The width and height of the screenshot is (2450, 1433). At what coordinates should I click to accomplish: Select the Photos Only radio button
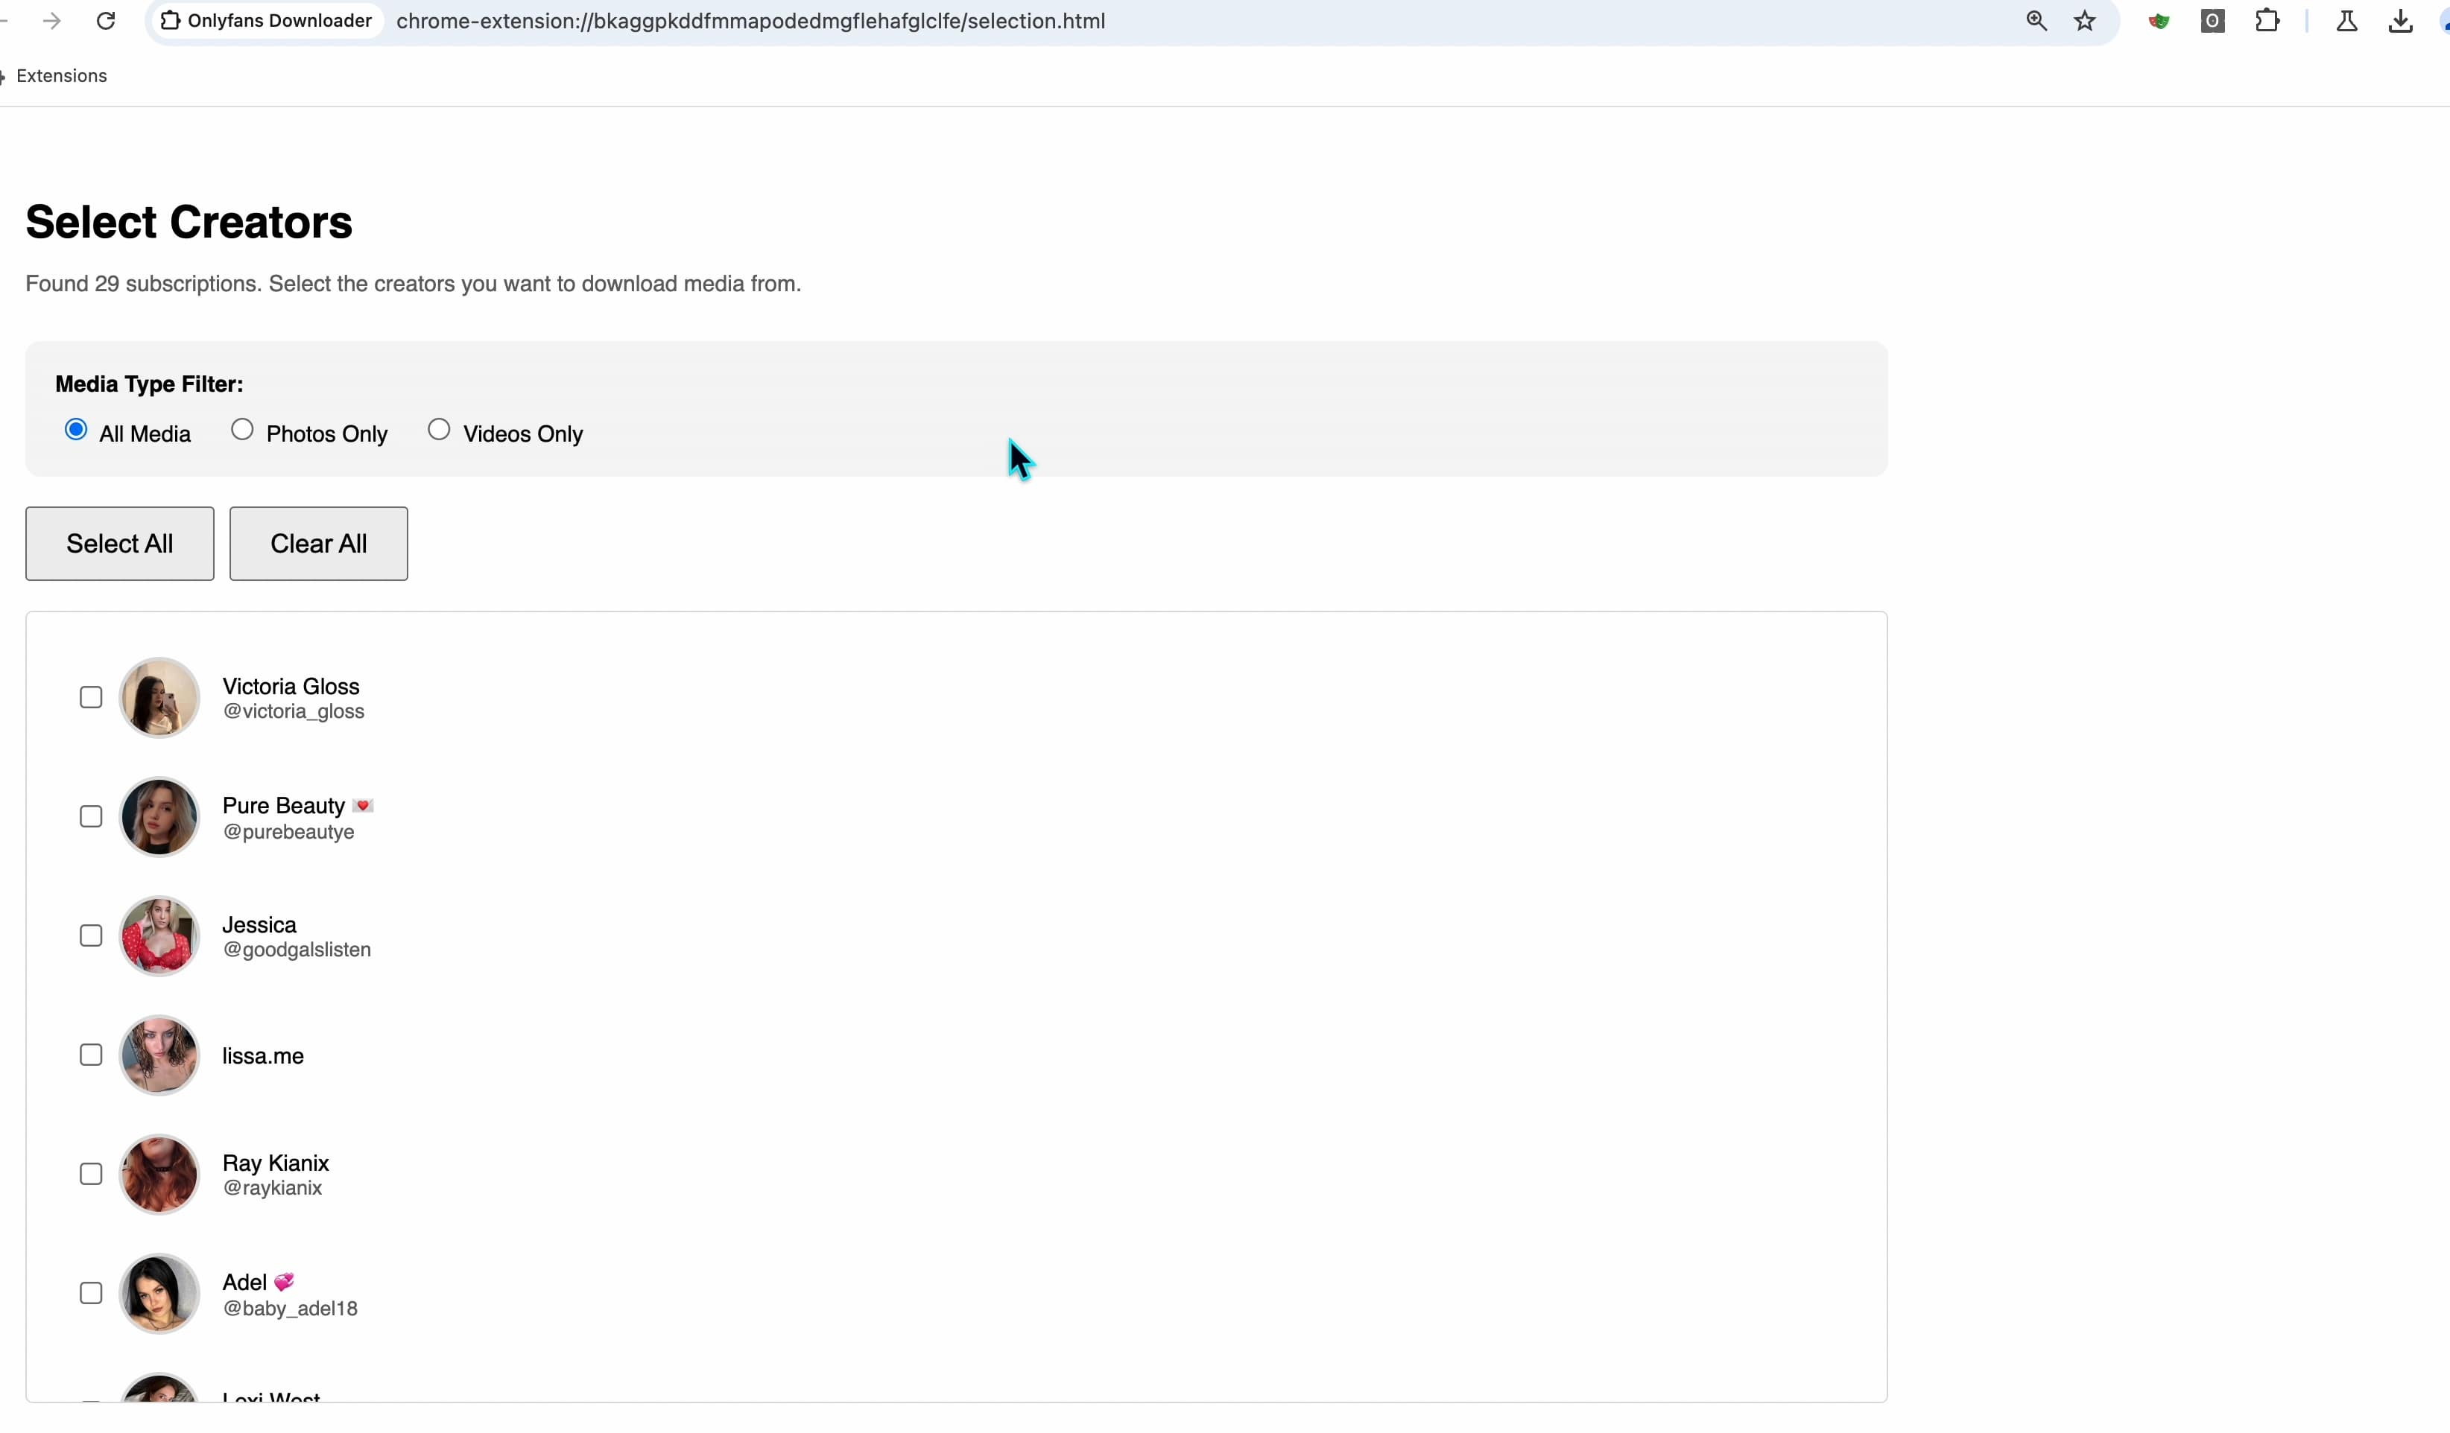tap(243, 430)
